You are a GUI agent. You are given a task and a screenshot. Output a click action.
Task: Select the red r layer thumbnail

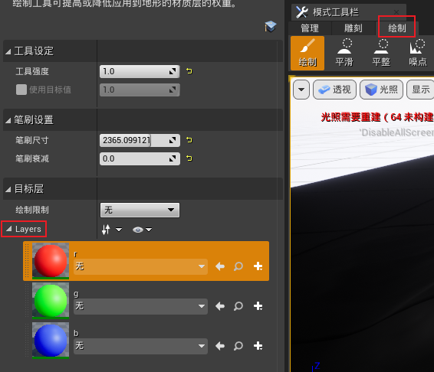(51, 261)
